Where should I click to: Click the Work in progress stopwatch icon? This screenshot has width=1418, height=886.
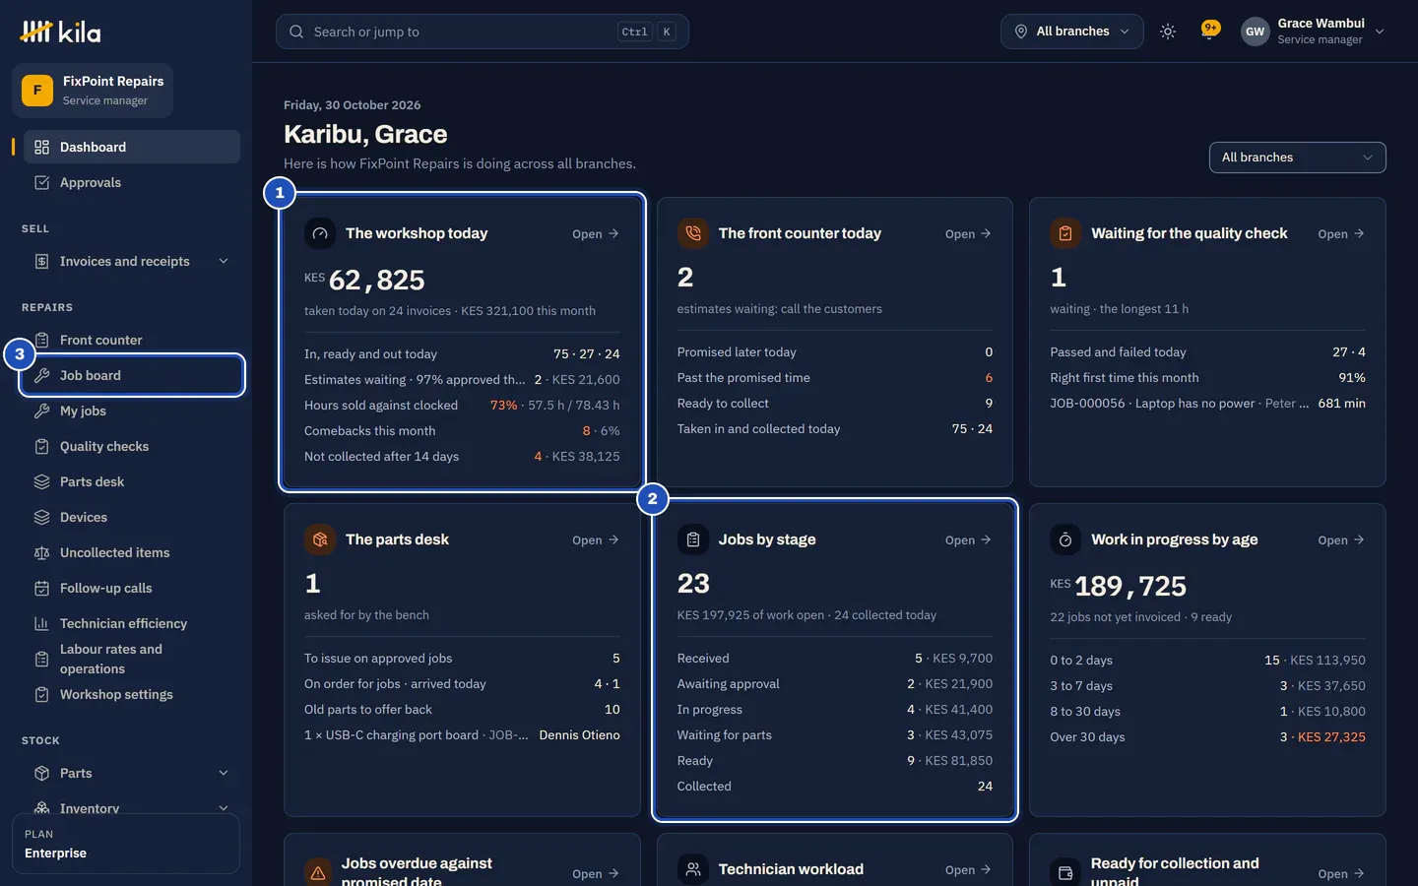pos(1065,539)
